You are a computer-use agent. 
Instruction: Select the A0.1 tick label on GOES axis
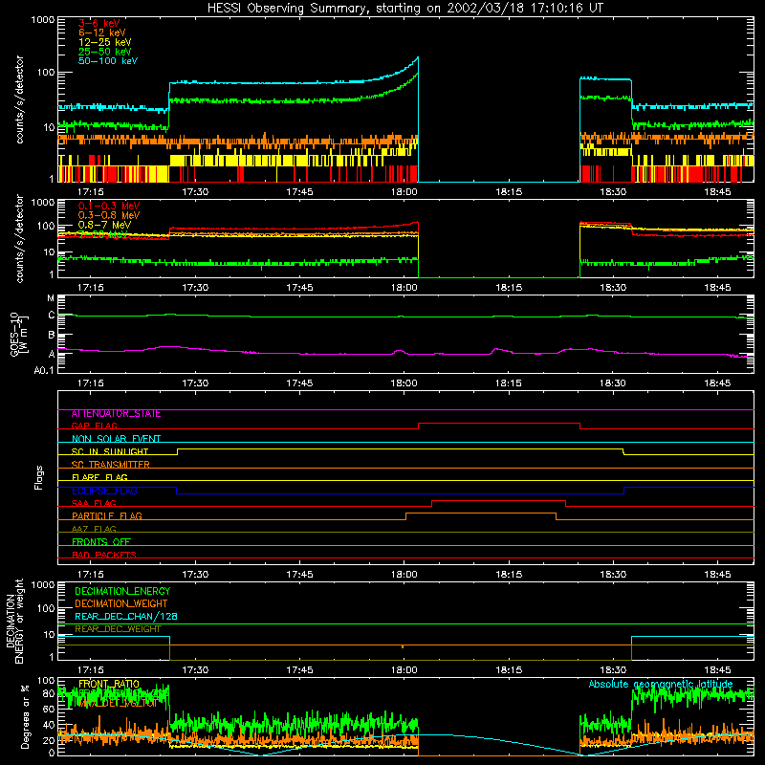44,371
